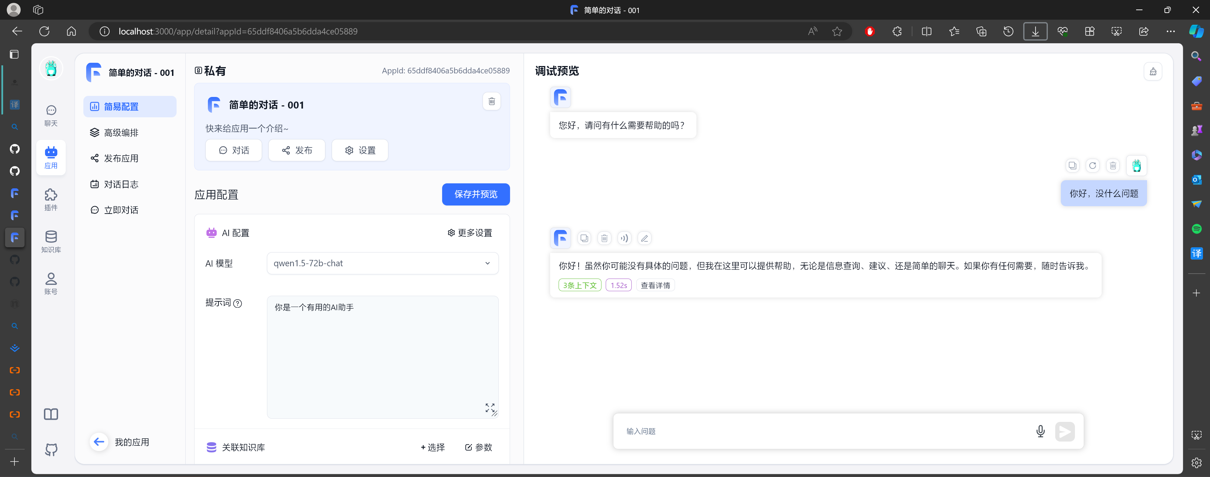Open the 知识库 sidebar section
Viewport: 1210px width, 477px height.
click(51, 241)
